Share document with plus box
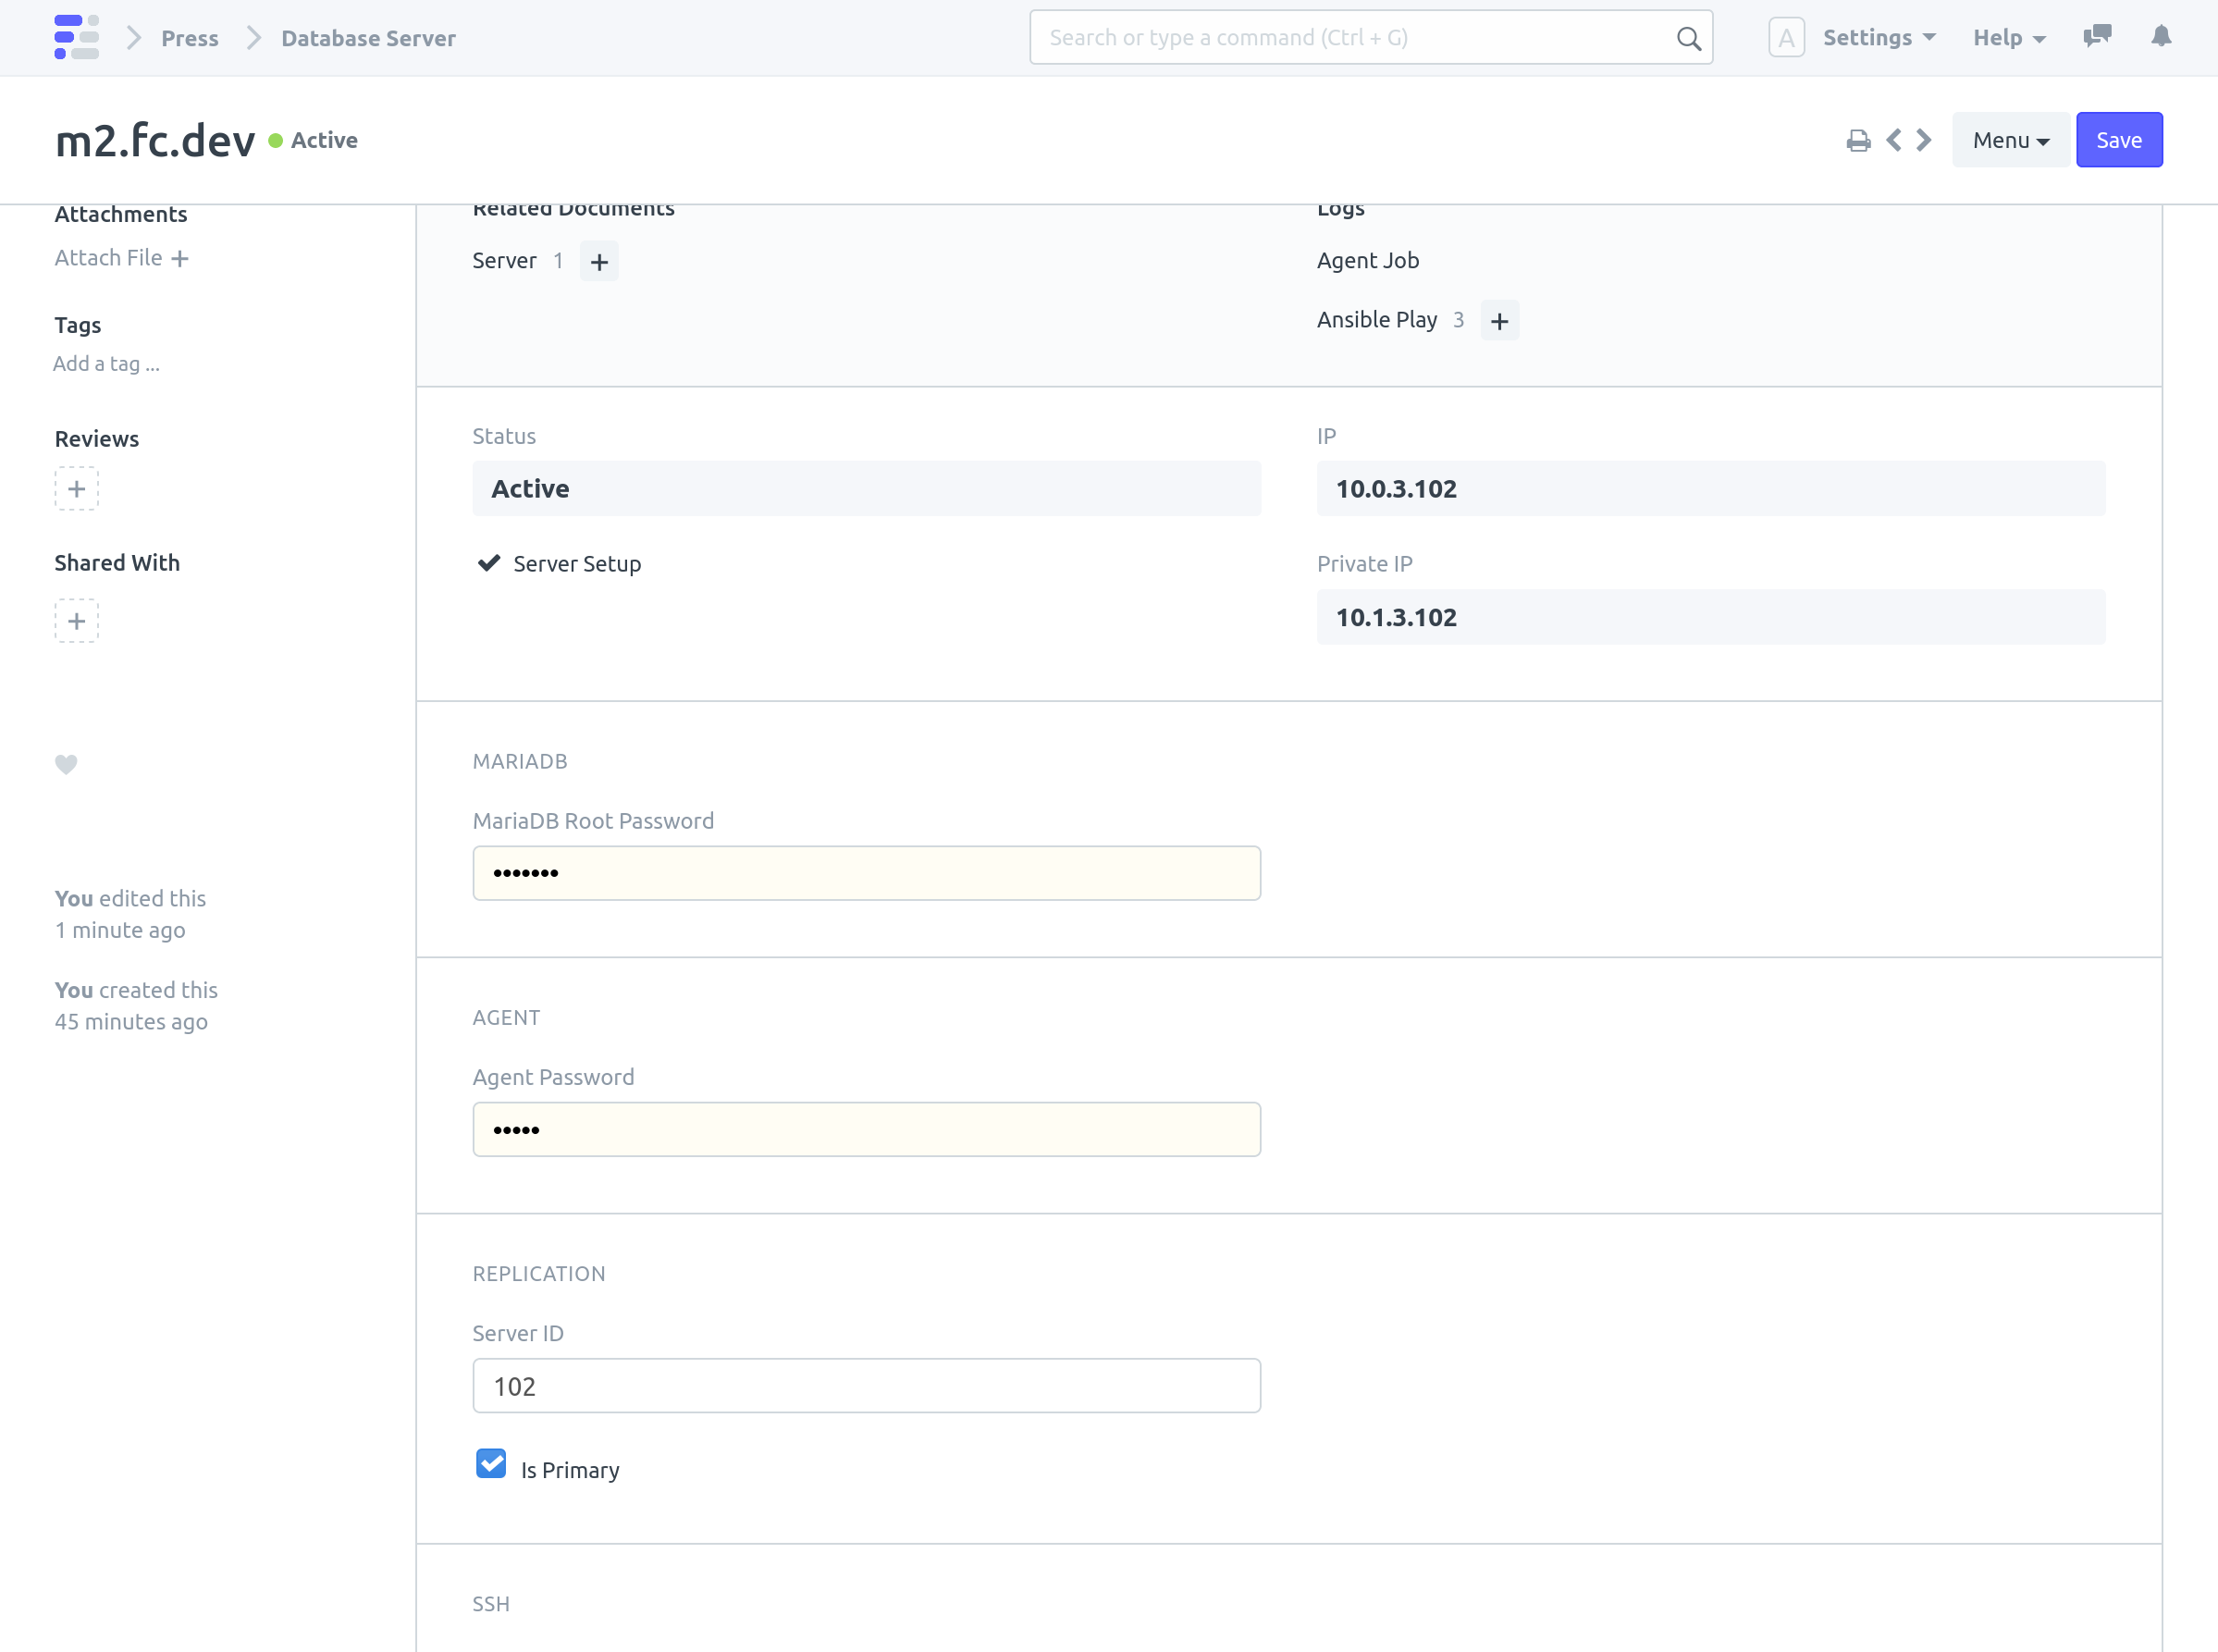Viewport: 2218px width, 1652px height. point(76,621)
